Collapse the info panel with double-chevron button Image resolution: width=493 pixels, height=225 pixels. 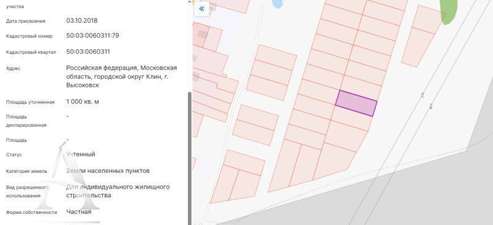[202, 9]
